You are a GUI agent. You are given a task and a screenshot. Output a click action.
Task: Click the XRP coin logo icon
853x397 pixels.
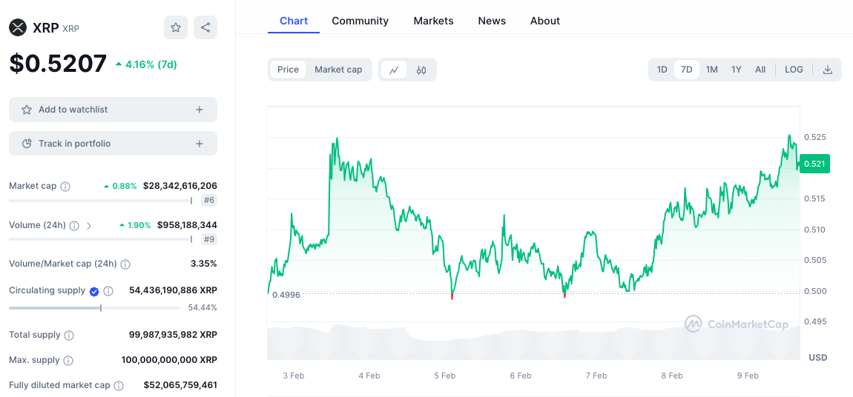pos(18,27)
